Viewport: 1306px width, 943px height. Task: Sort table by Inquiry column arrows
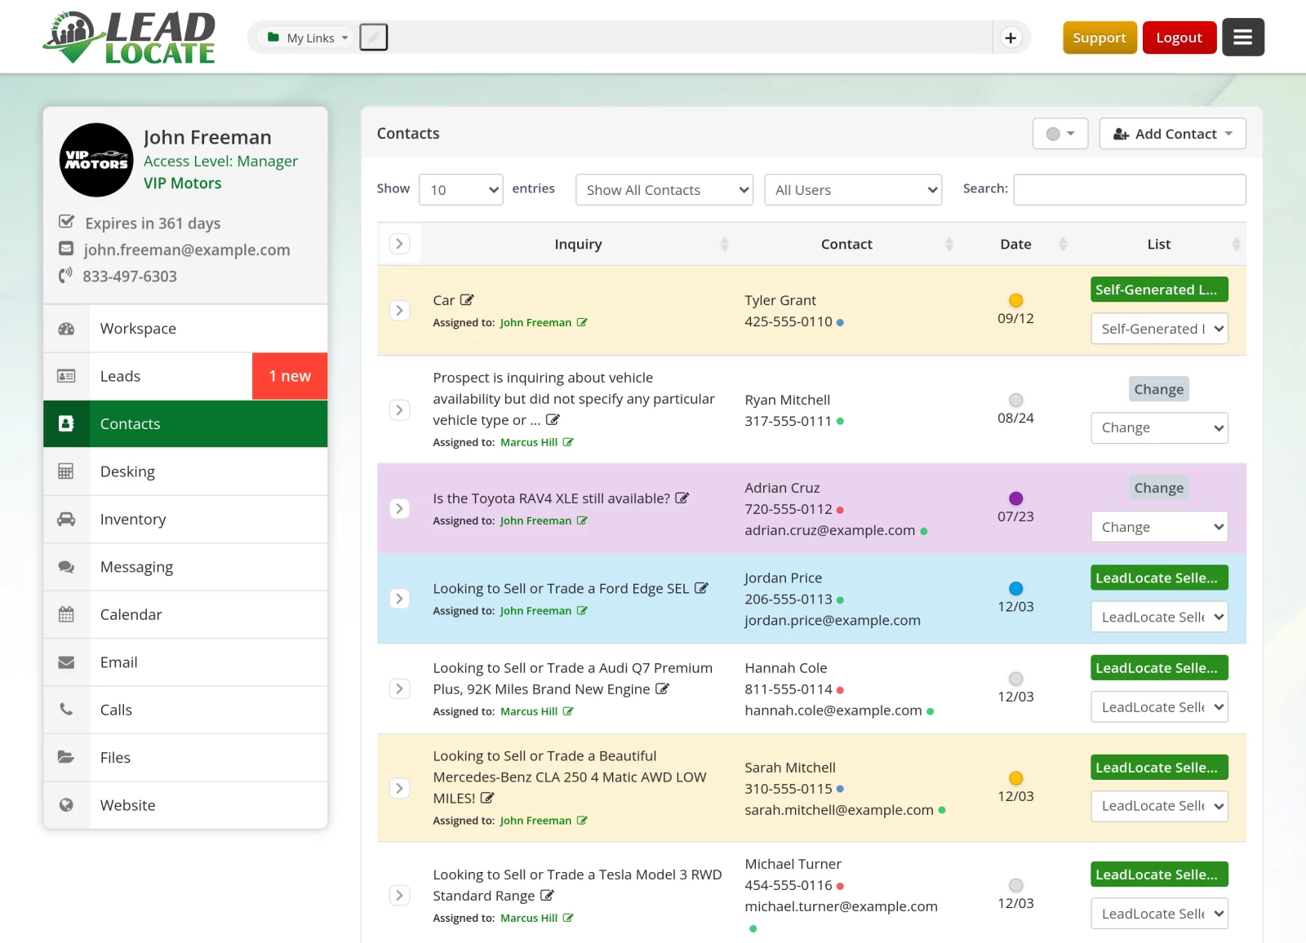click(x=724, y=244)
